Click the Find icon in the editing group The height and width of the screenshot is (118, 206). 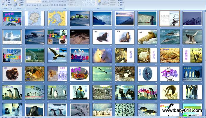click(x=121, y=1)
